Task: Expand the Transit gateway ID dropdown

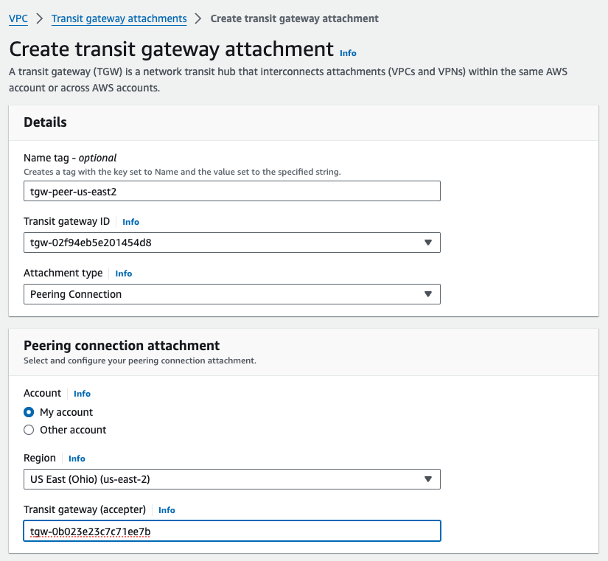Action: pos(232,243)
